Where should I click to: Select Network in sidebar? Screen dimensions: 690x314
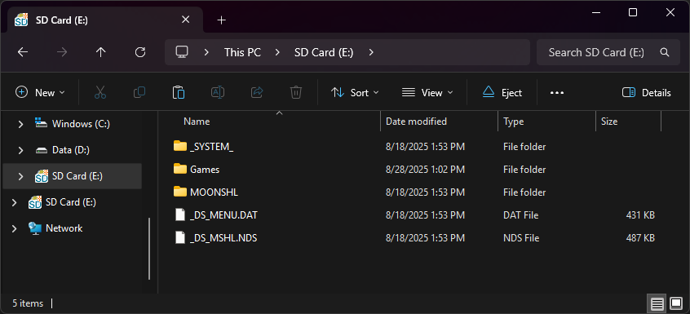(x=64, y=228)
